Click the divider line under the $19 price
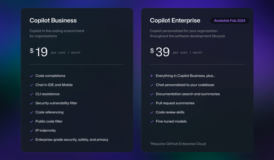 tap(77, 64)
